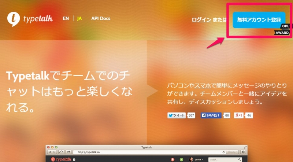Open the Jessica user dropdown menu
Viewport: 293px width, 162px height.
[x=199, y=159]
